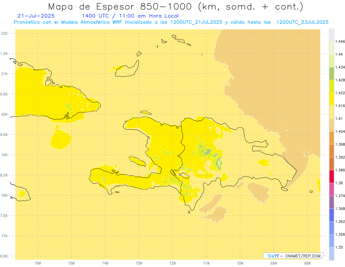Pick the blue legend swatch between 1.362 and 1.368
The height and width of the screenshot is (267, 345).
click(332, 215)
